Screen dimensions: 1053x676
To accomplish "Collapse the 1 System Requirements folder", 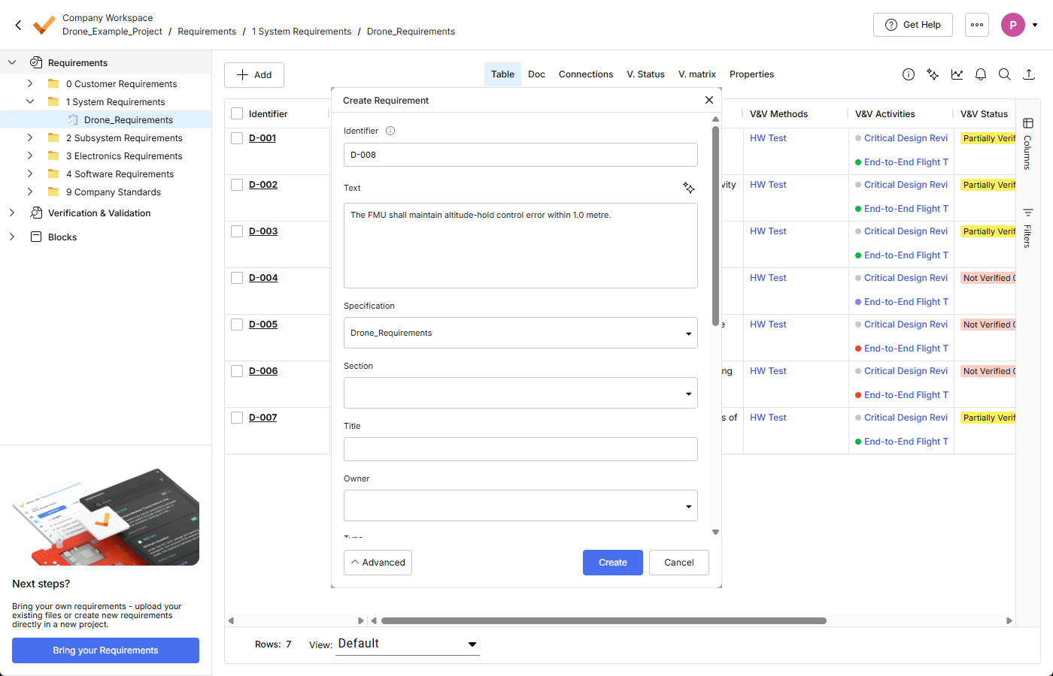I will pos(30,101).
